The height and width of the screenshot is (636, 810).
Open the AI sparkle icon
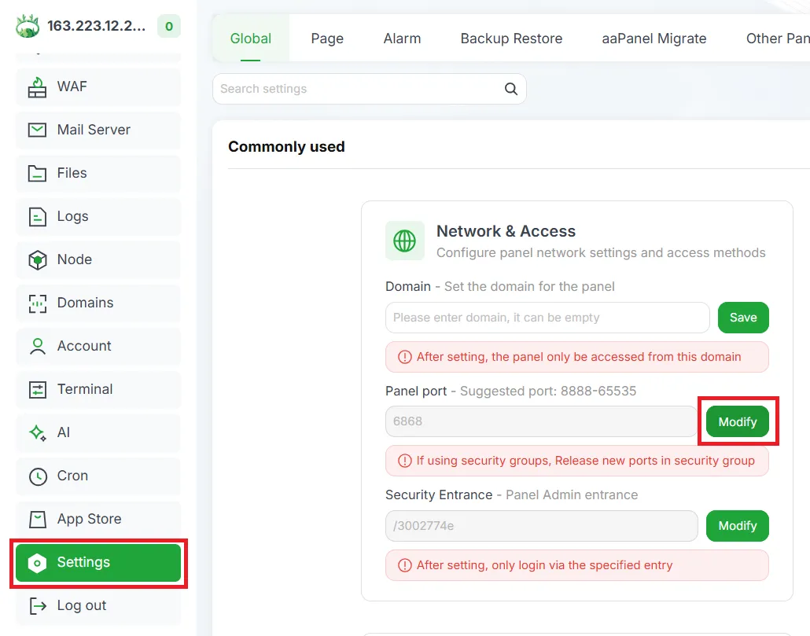pyautogui.click(x=37, y=432)
